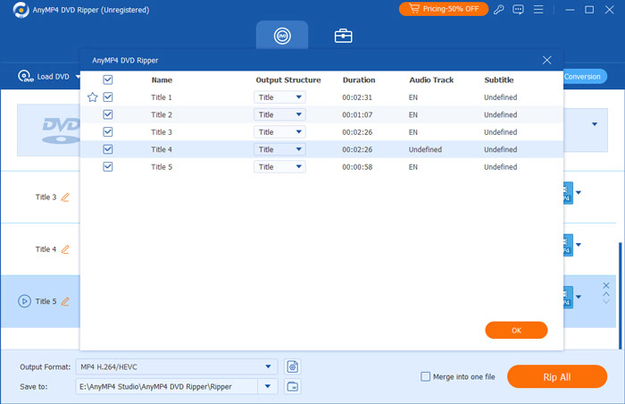Select Title 4 duration 00:02:26
Image resolution: width=625 pixels, height=404 pixels.
(357, 149)
